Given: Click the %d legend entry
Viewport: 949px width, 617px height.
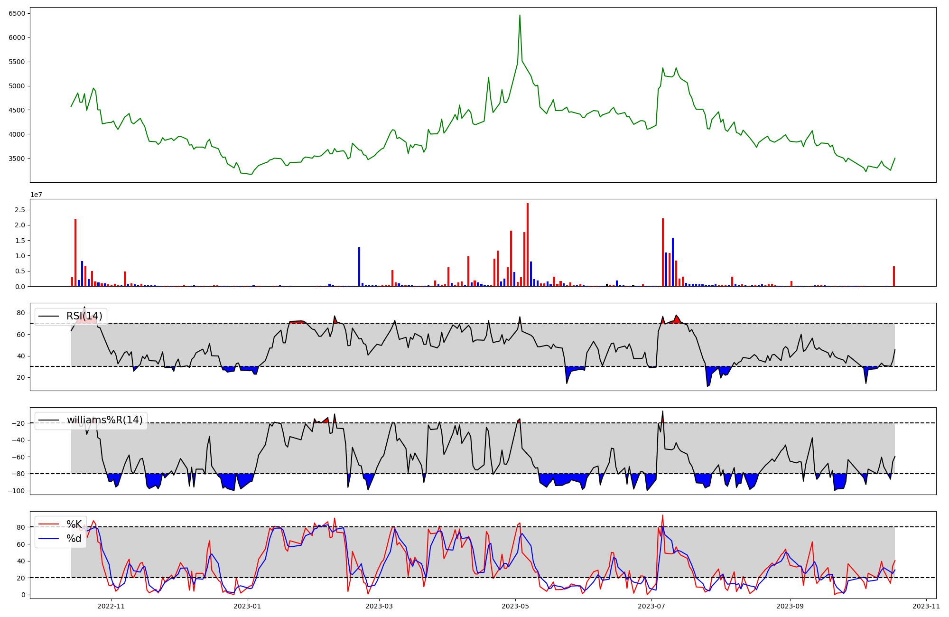Looking at the screenshot, I should click(x=74, y=539).
